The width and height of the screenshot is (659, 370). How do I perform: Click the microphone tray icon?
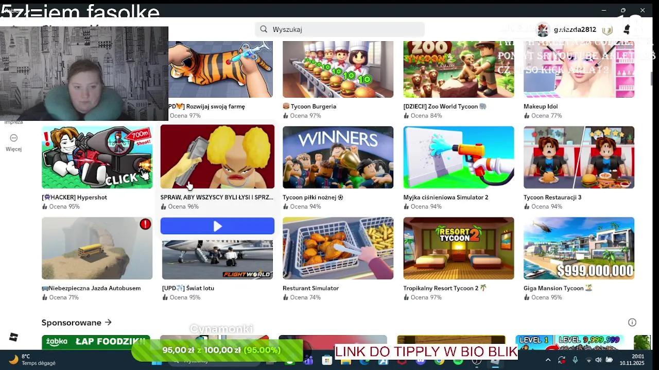tap(575, 360)
